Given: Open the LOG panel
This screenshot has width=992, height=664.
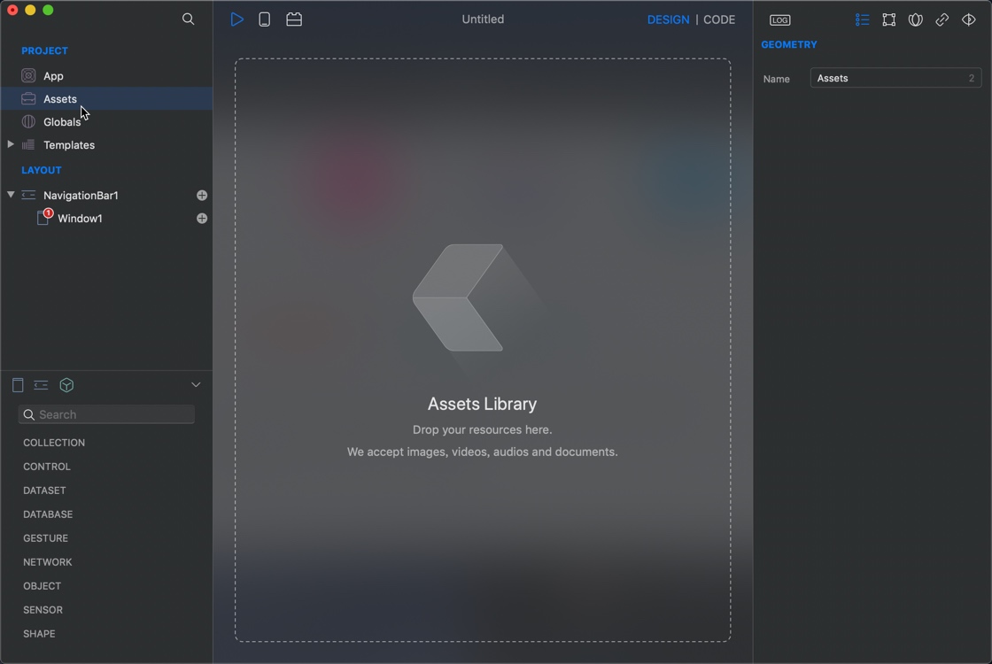Looking at the screenshot, I should pyautogui.click(x=779, y=19).
